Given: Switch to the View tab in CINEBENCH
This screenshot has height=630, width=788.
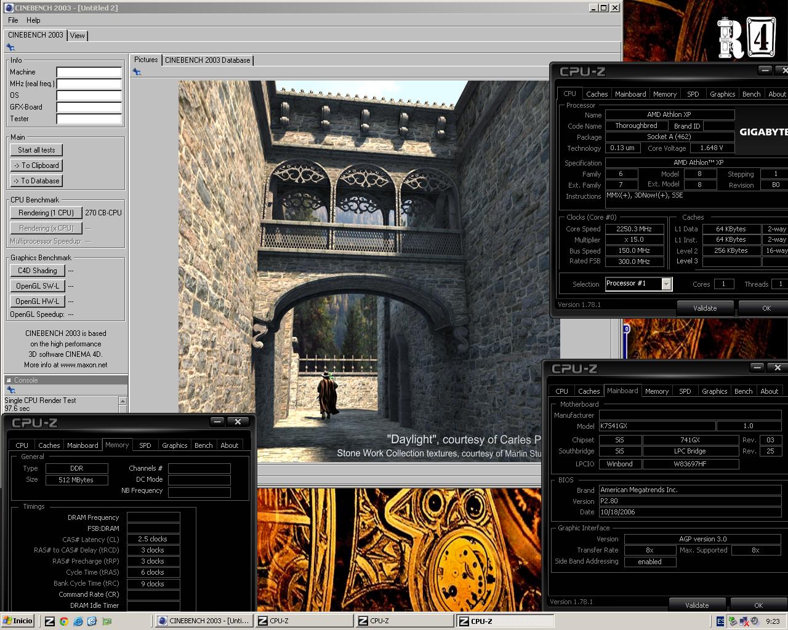Looking at the screenshot, I should (77, 36).
